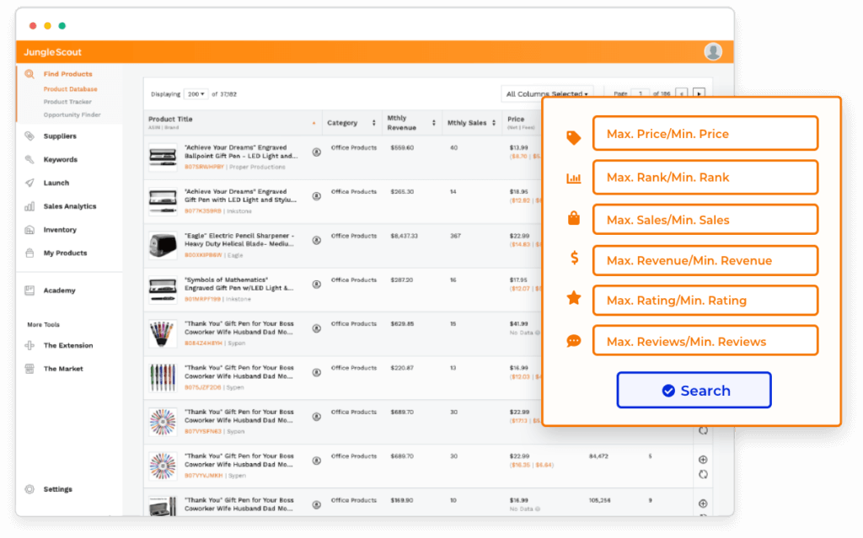
Task: Click the Max. Rating/Min. Rating field
Action: click(705, 301)
